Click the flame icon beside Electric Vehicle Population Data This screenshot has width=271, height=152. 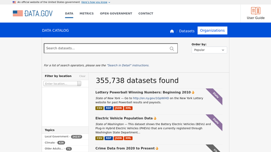155,118
